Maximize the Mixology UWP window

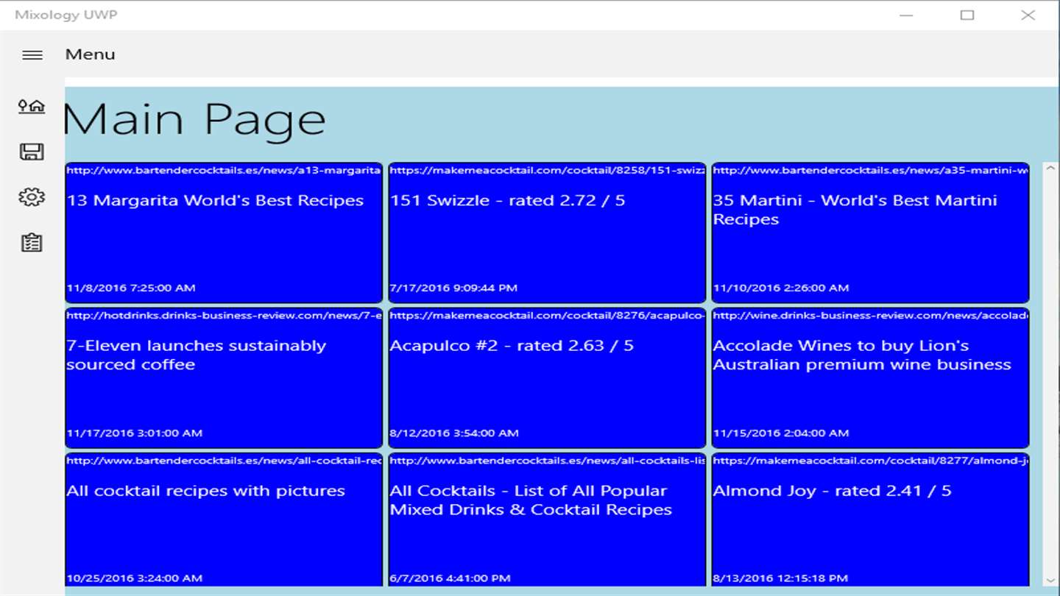tap(967, 15)
